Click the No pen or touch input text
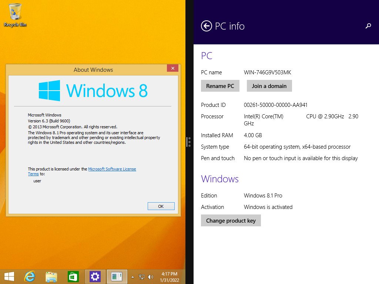379x284 pixels. (301, 158)
